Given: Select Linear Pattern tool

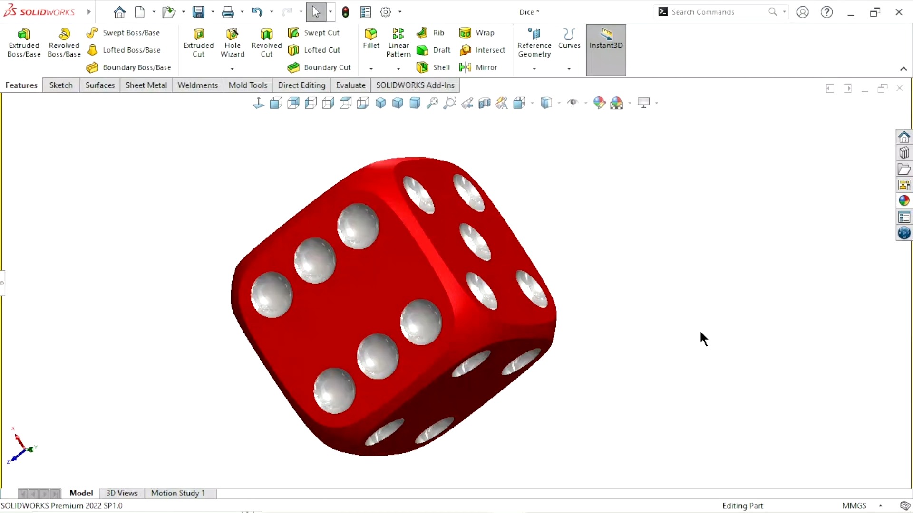Looking at the screenshot, I should point(398,43).
